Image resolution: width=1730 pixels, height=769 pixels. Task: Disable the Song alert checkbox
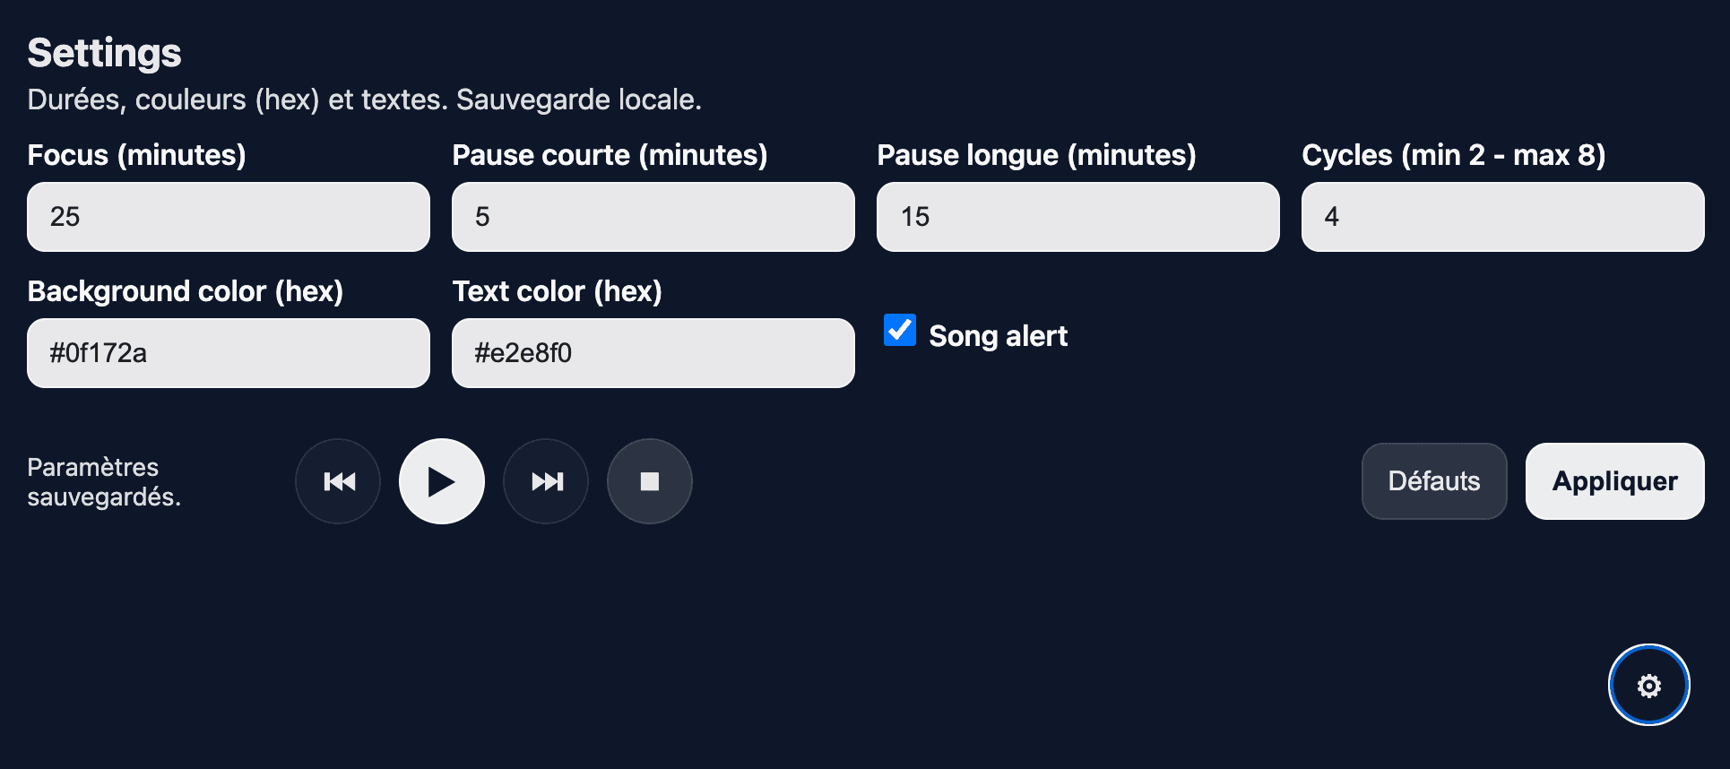(x=899, y=331)
